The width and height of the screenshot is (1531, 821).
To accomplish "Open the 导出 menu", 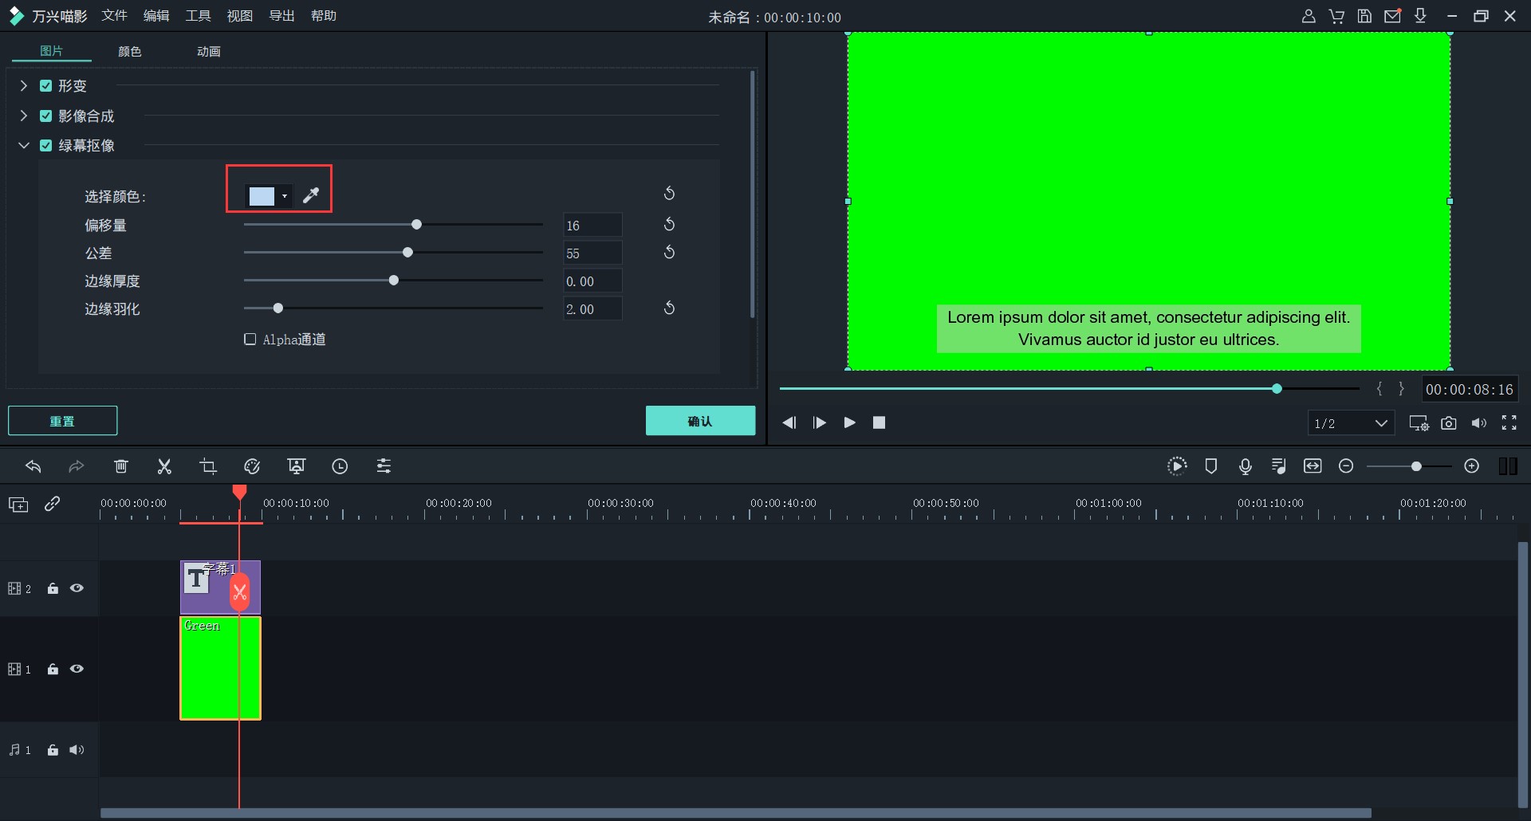I will [281, 16].
